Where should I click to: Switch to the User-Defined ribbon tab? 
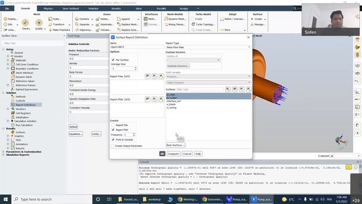(71, 8)
